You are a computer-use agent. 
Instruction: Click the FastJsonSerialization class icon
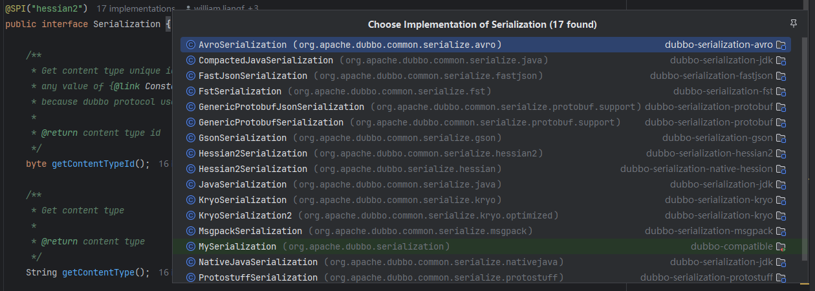pyautogui.click(x=191, y=76)
